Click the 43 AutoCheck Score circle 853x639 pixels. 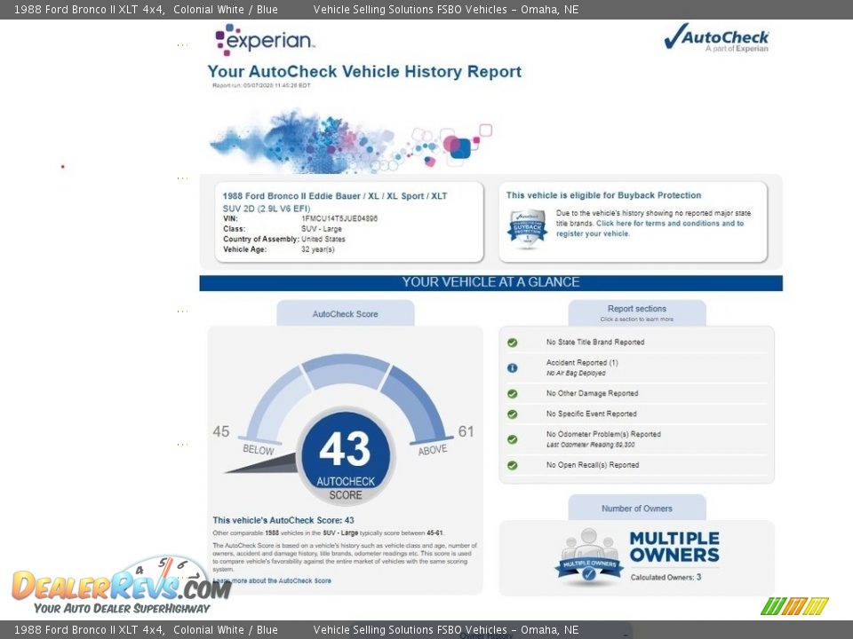coord(346,456)
